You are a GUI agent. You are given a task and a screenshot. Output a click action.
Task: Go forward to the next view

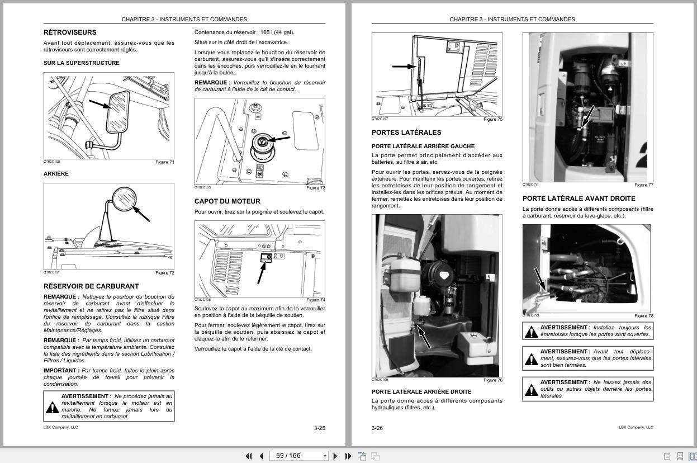(x=375, y=456)
